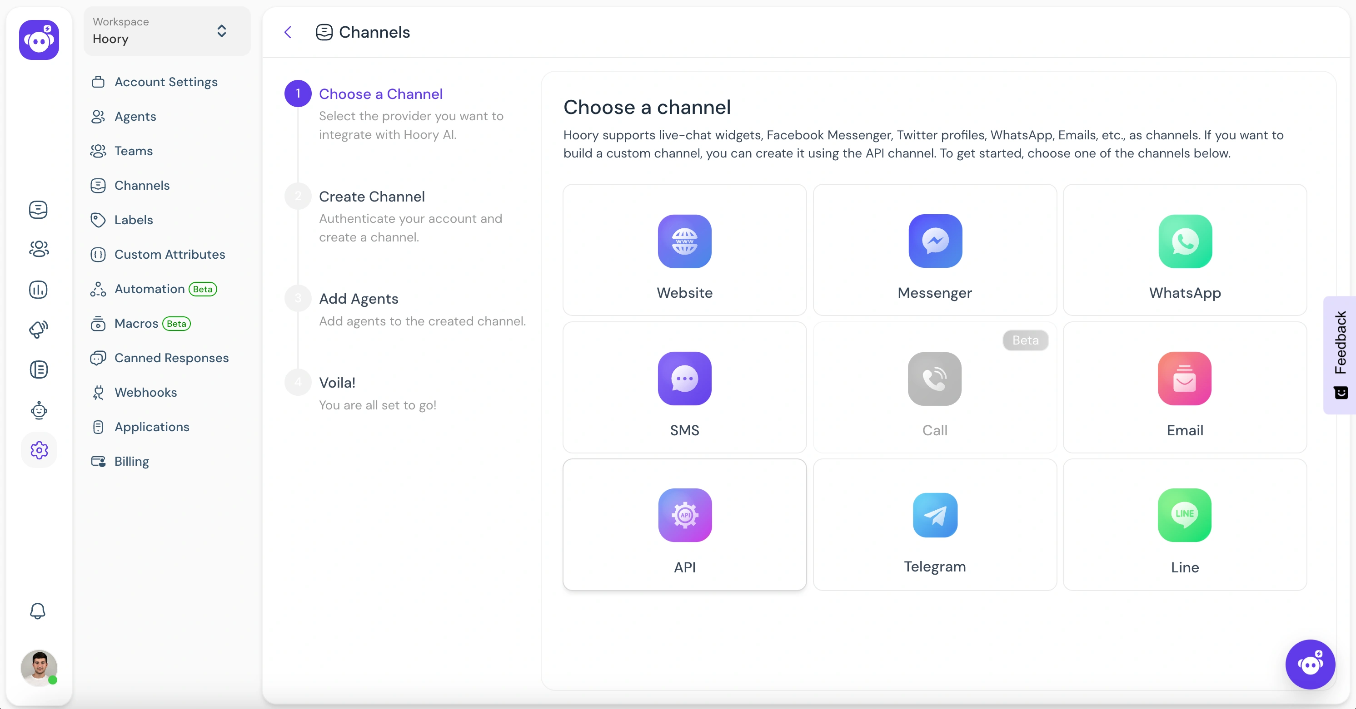Select the Email channel icon
Screen dimensions: 1356x709
1186,378
